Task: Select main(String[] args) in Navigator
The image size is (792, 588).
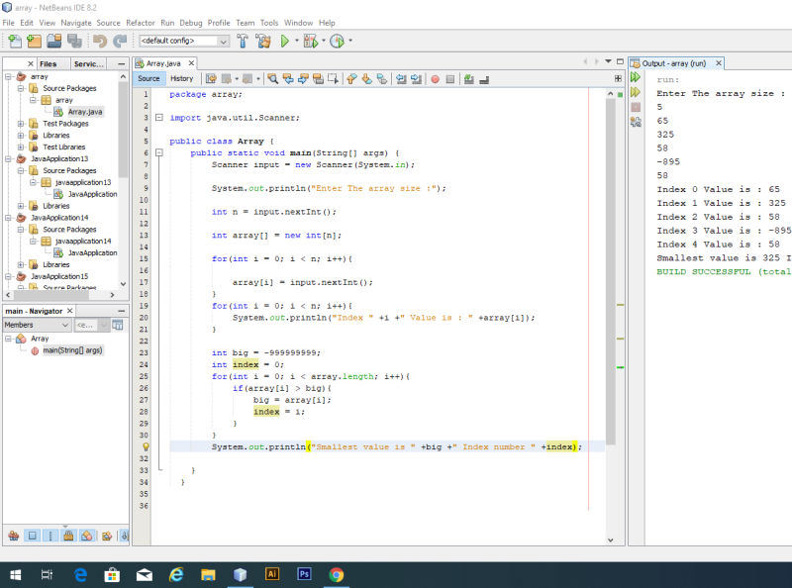Action: click(71, 349)
